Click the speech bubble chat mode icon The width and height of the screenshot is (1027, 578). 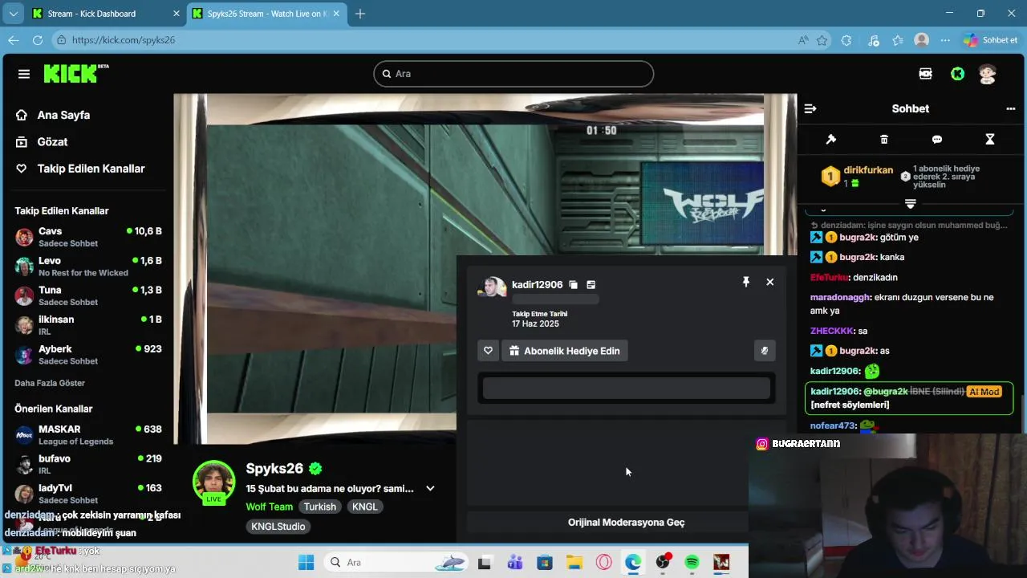click(x=937, y=139)
